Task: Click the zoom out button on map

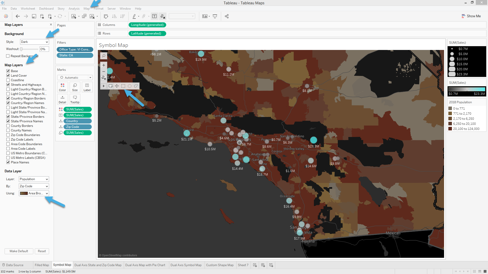Action: tap(103, 71)
